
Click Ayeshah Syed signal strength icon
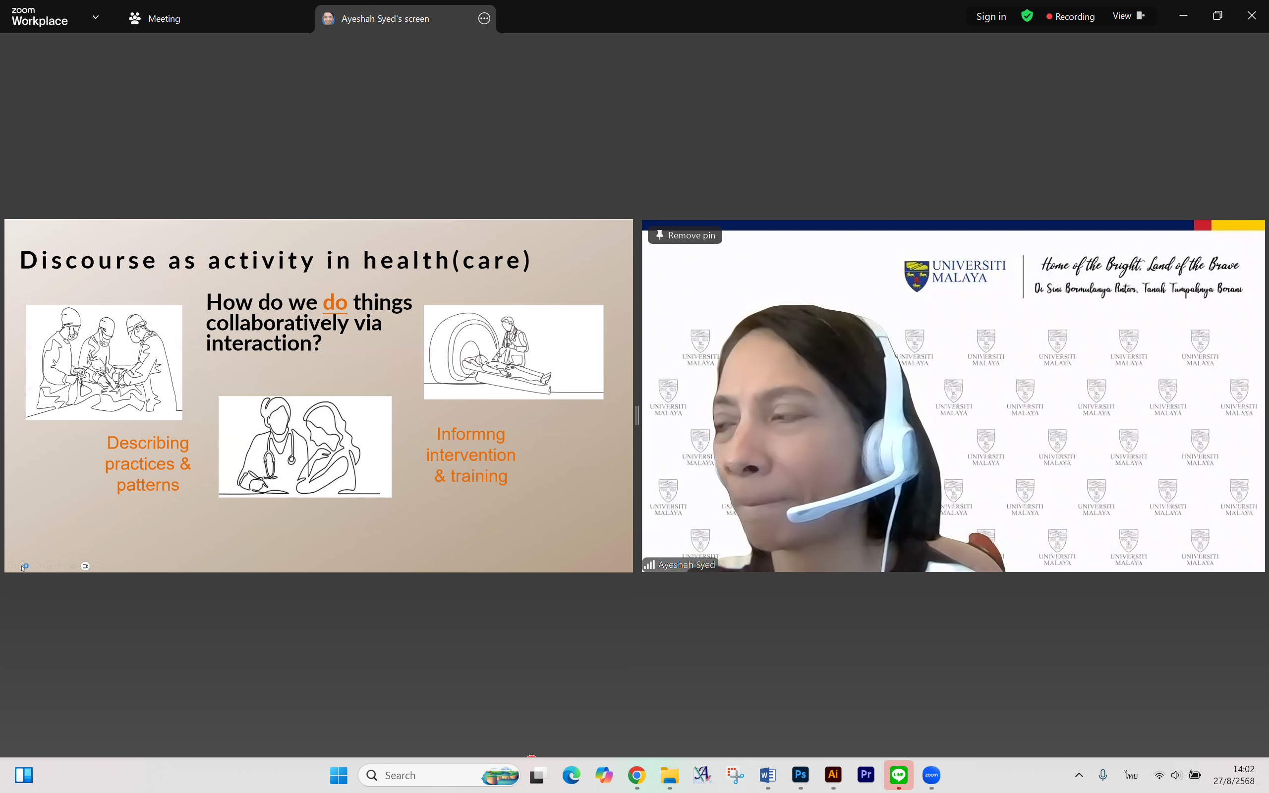click(649, 565)
